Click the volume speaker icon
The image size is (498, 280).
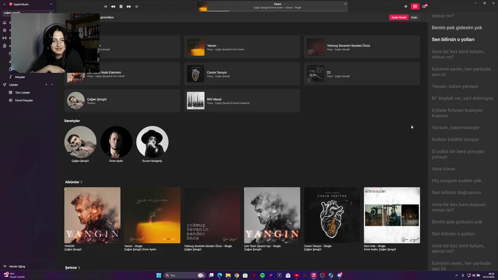click(406, 7)
